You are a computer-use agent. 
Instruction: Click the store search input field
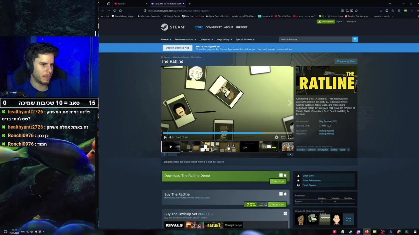pyautogui.click(x=316, y=39)
